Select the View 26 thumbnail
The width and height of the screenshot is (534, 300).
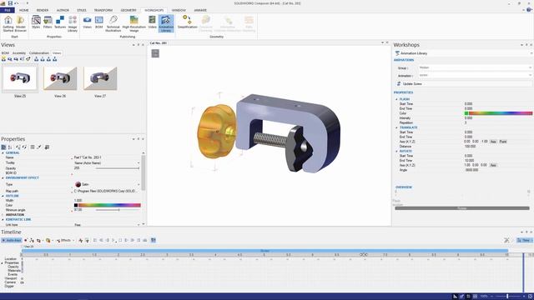[60, 77]
